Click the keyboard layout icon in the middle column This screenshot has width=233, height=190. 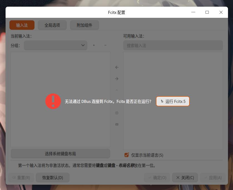117,124
